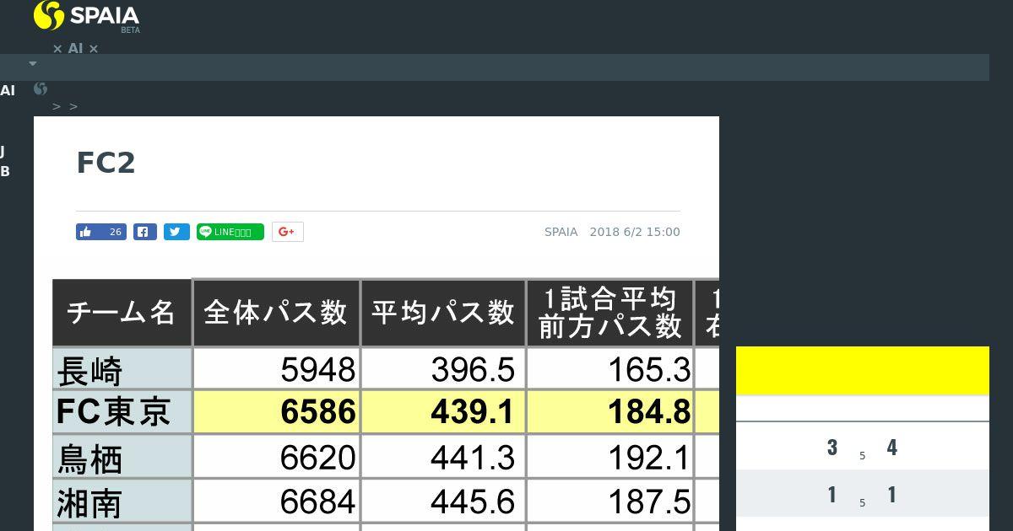Click the value 396.5 in table
The image size is (1013, 531).
(473, 369)
